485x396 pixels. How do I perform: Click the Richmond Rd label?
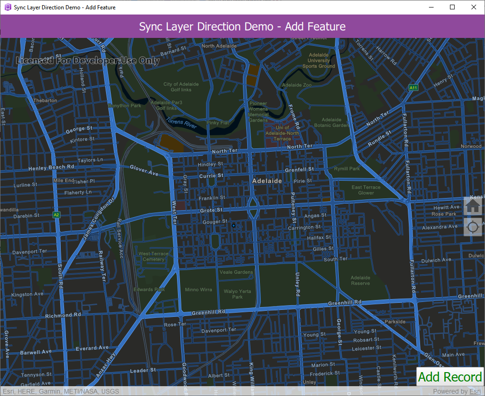click(63, 315)
